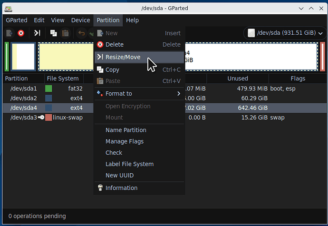This screenshot has width=328, height=226.
Task: Click the Resize/Move toolbar icon
Action: click(x=37, y=33)
